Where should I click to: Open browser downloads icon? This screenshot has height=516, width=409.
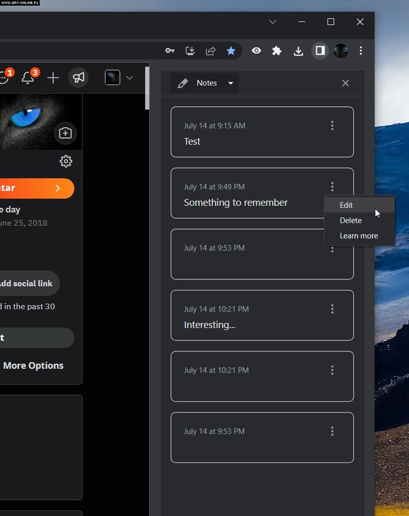point(298,51)
